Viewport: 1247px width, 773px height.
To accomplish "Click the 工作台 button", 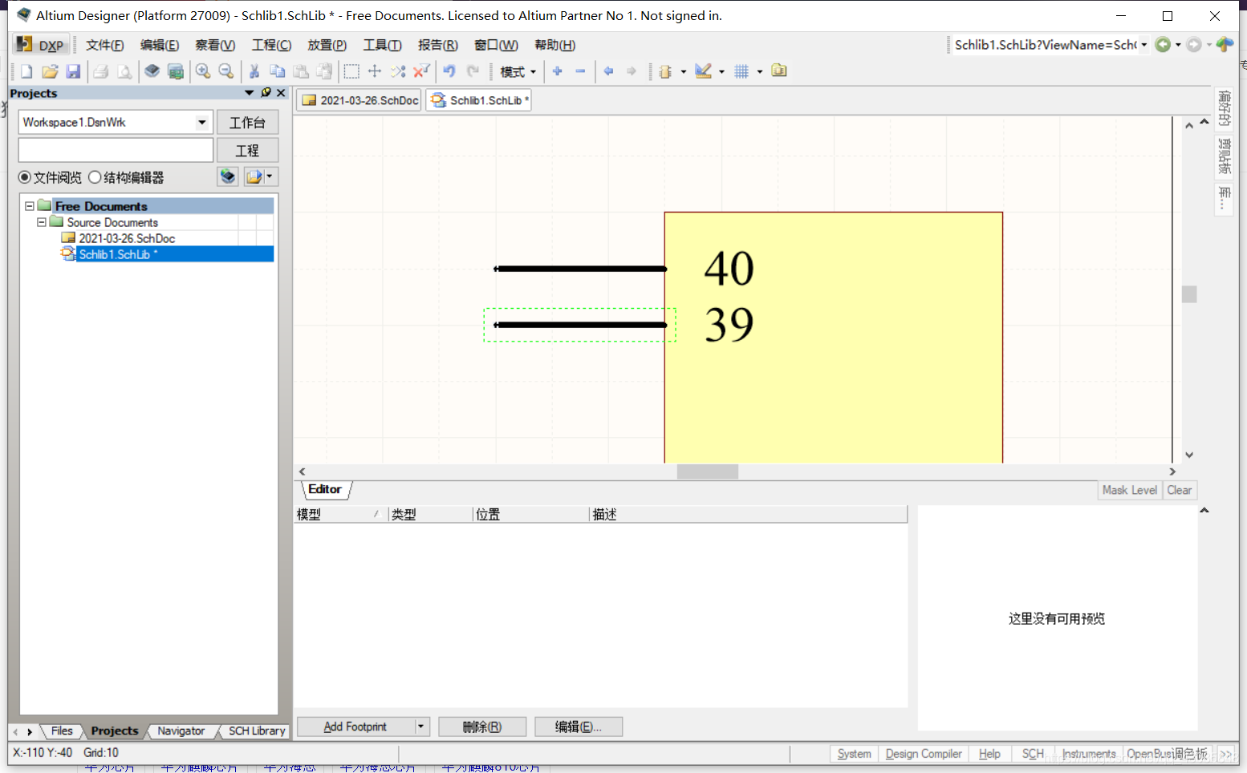I will (x=247, y=123).
